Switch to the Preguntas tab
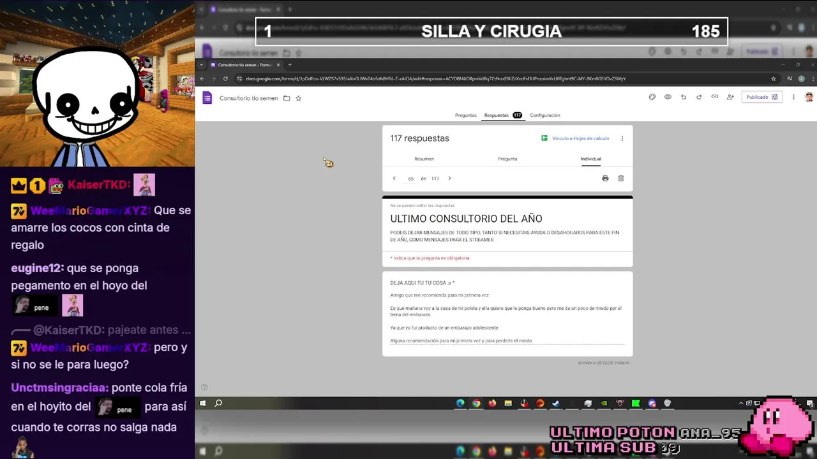The height and width of the screenshot is (459, 817). (x=465, y=115)
